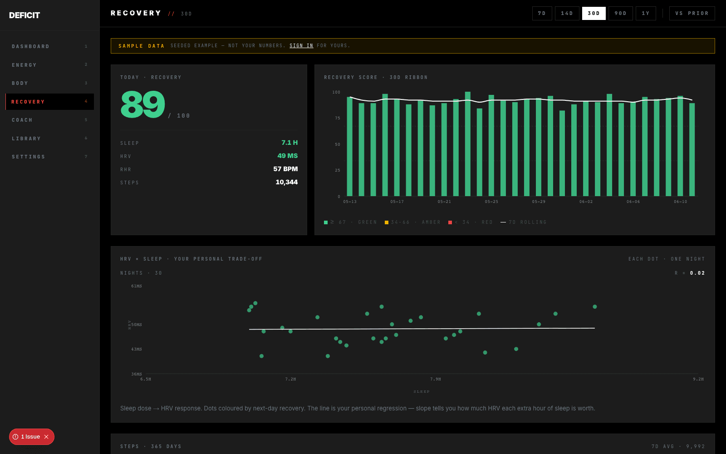The height and width of the screenshot is (454, 726).
Task: Click the DEFICIT logo
Action: click(25, 15)
